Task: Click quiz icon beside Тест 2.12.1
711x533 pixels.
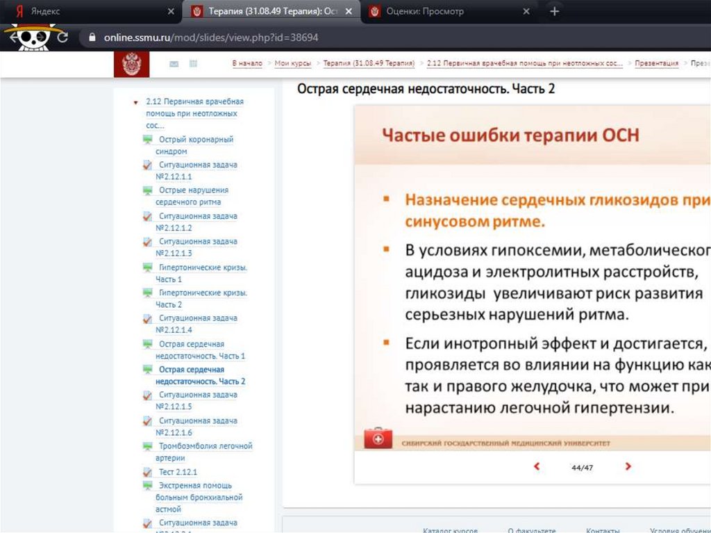Action: (148, 472)
